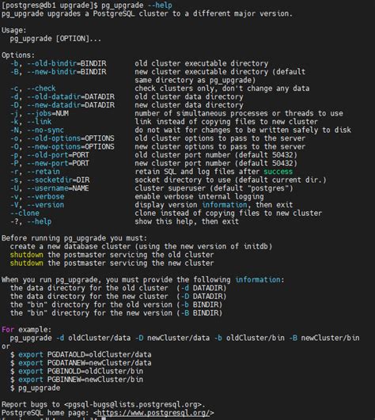Click the --new-bindir=BINDIR option text
This screenshot has height=420, width=375.
point(66,72)
